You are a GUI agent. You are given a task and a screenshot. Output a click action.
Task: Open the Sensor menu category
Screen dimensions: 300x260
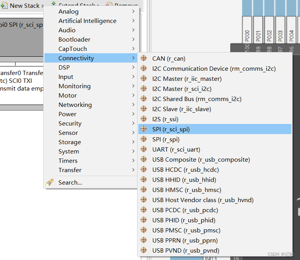pyautogui.click(x=91, y=133)
